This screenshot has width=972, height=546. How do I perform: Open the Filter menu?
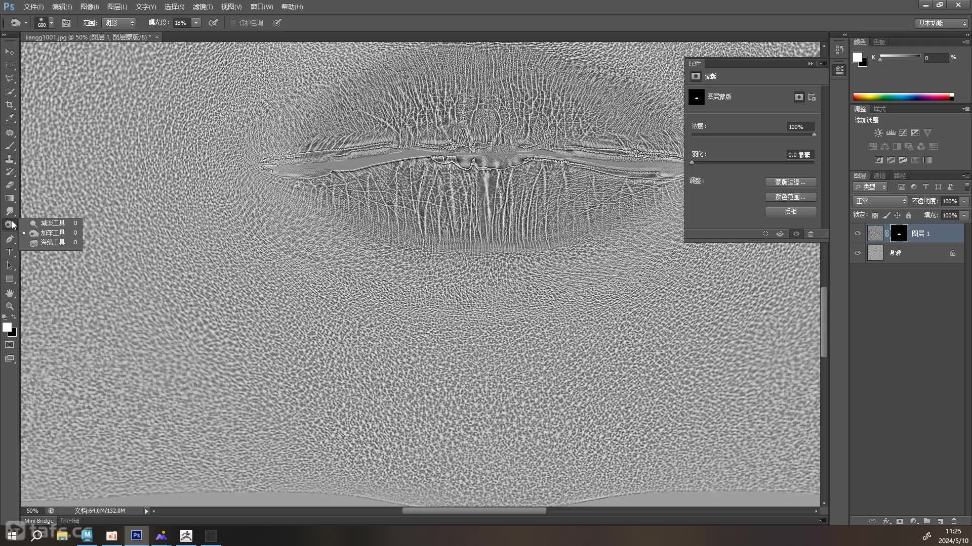click(202, 7)
